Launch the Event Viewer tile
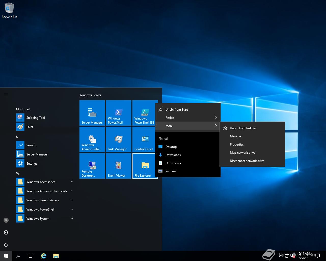 click(119, 166)
